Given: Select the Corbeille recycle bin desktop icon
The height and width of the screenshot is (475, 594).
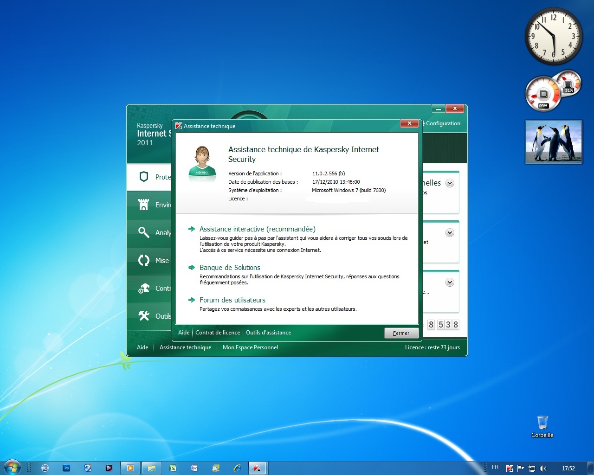Looking at the screenshot, I should click(542, 427).
